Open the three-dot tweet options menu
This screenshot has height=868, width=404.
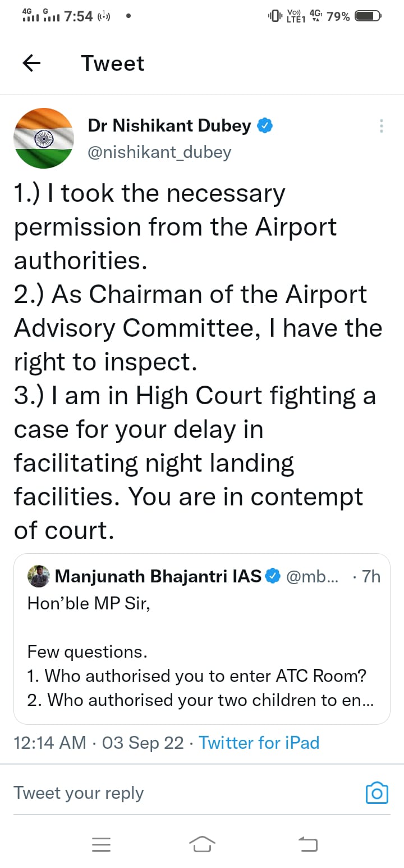pos(381,126)
